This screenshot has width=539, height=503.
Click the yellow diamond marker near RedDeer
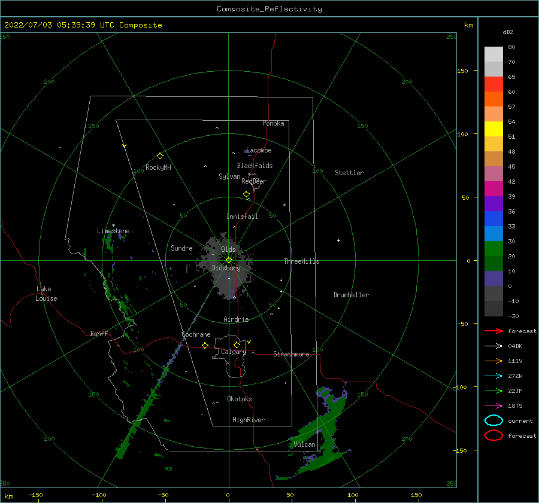(x=246, y=194)
